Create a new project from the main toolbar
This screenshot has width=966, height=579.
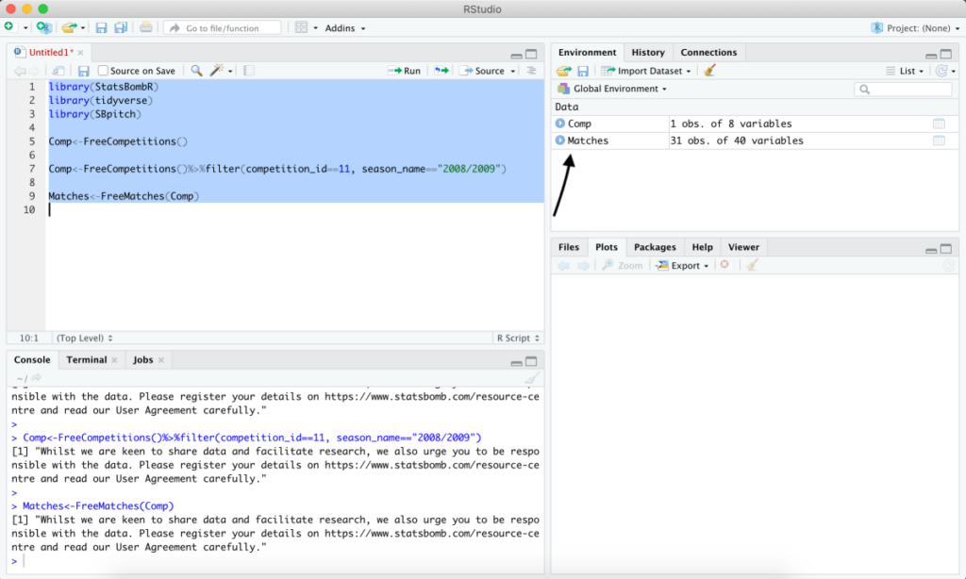click(x=43, y=27)
